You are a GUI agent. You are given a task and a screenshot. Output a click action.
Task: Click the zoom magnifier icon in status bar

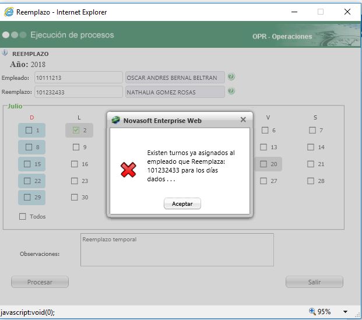(312, 311)
